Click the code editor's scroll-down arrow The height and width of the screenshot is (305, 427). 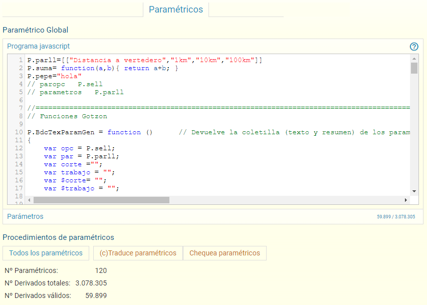point(414,191)
